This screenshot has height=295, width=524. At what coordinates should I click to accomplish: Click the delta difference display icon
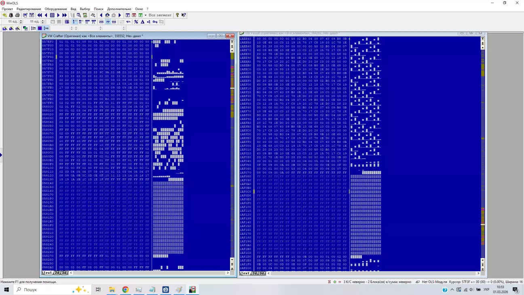(x=142, y=22)
